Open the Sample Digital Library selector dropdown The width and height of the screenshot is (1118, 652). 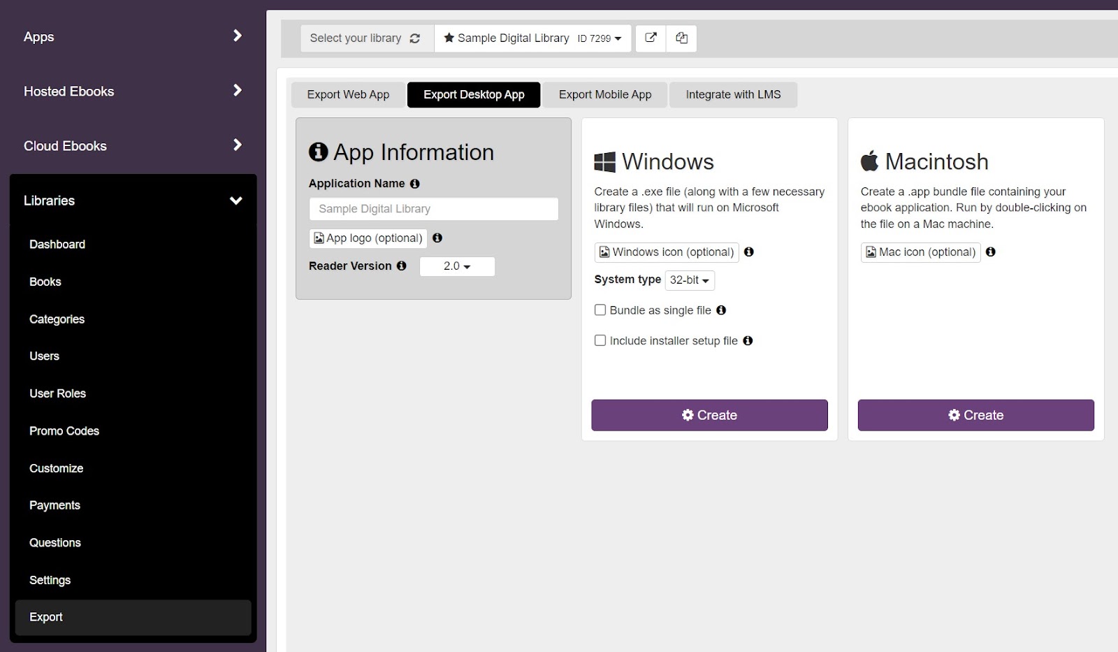(532, 38)
